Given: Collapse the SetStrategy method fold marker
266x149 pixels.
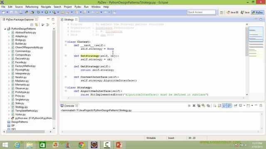Looking at the screenshot, I should [66, 55].
